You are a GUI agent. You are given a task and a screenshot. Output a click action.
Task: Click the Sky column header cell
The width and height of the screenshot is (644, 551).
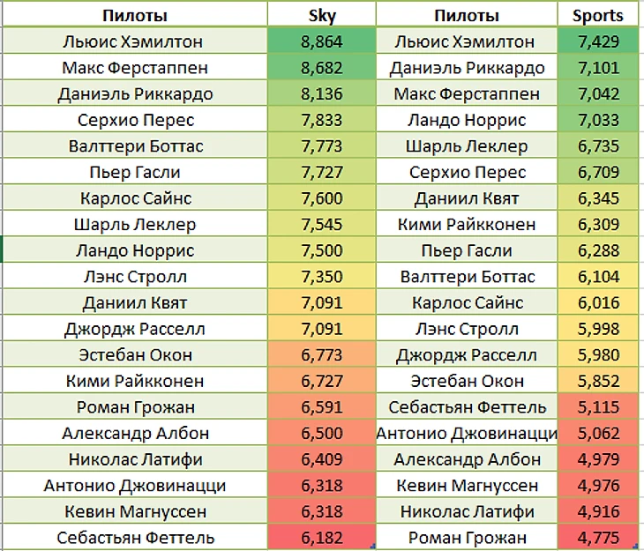(x=322, y=15)
